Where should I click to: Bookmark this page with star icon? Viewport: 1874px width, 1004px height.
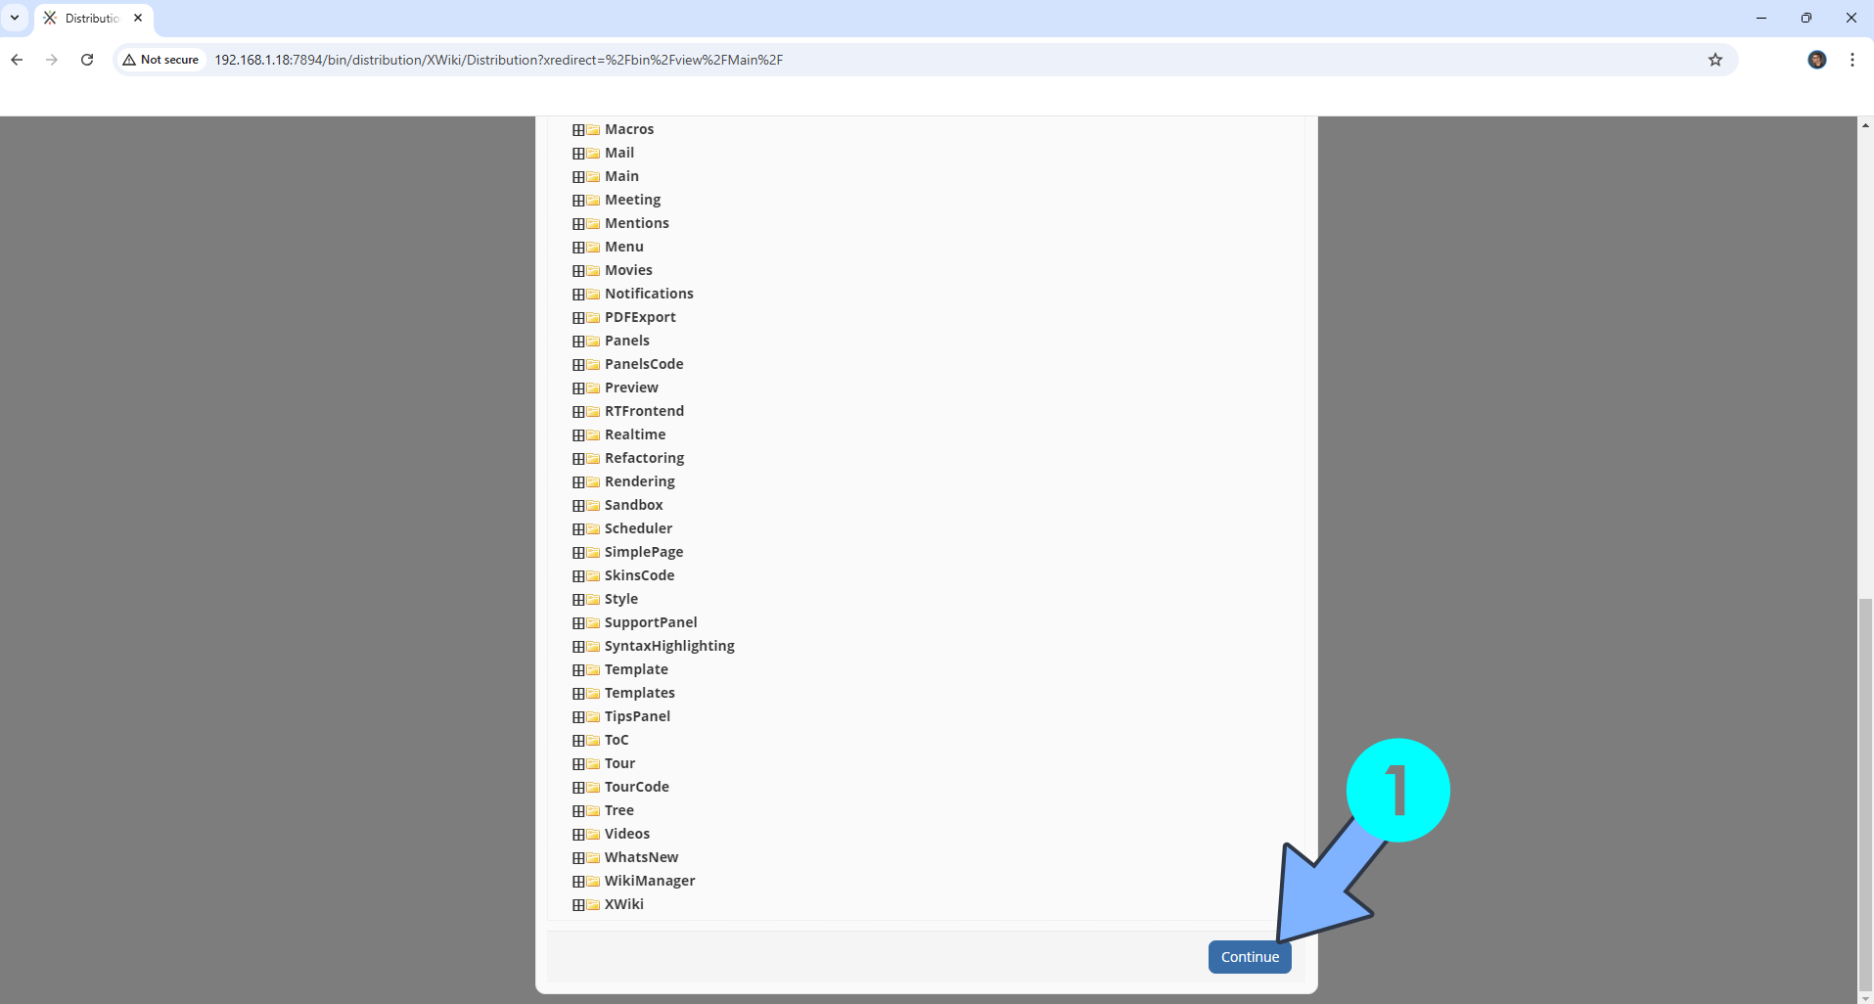coord(1714,60)
